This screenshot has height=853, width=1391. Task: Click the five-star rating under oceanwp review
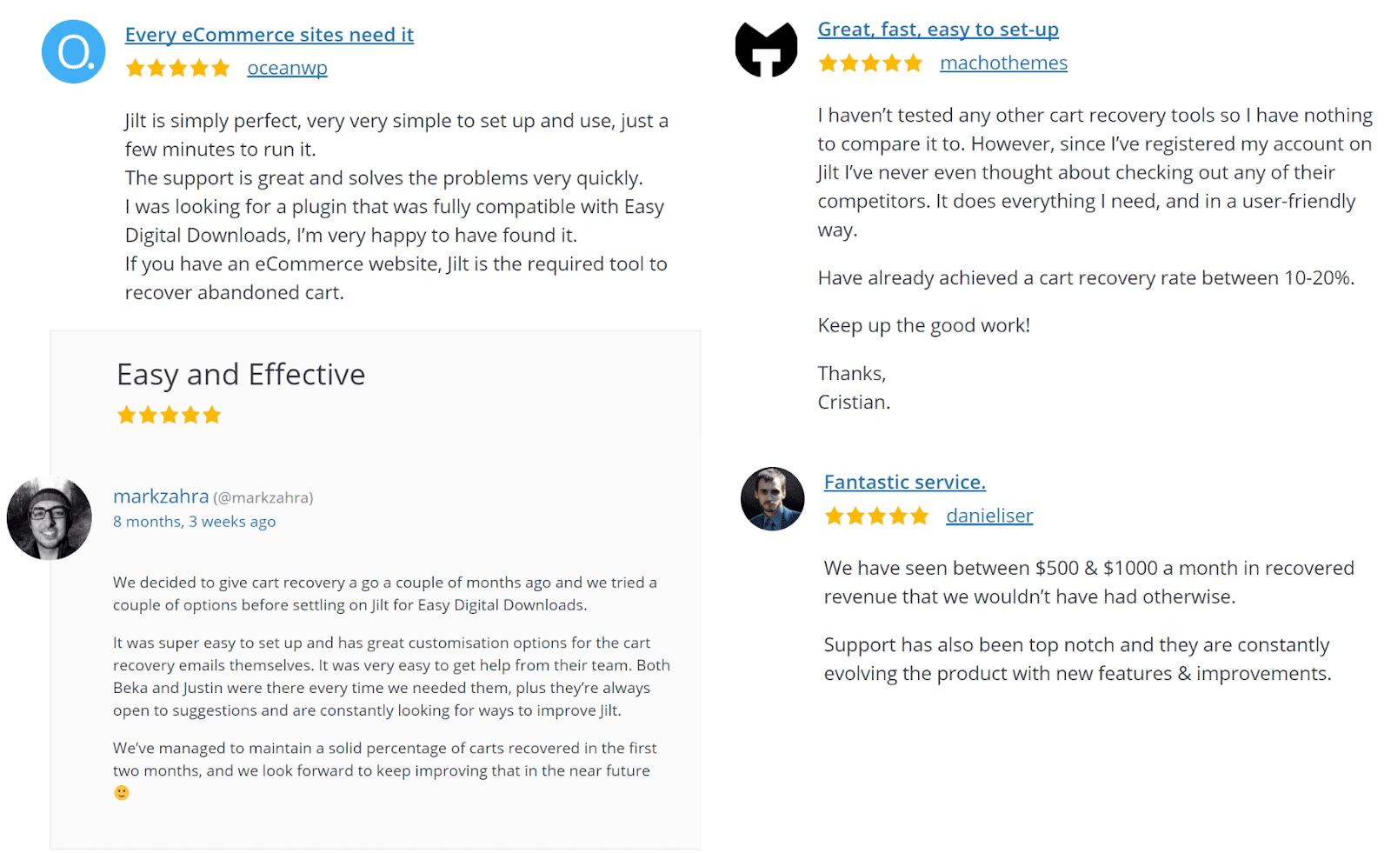[x=177, y=68]
